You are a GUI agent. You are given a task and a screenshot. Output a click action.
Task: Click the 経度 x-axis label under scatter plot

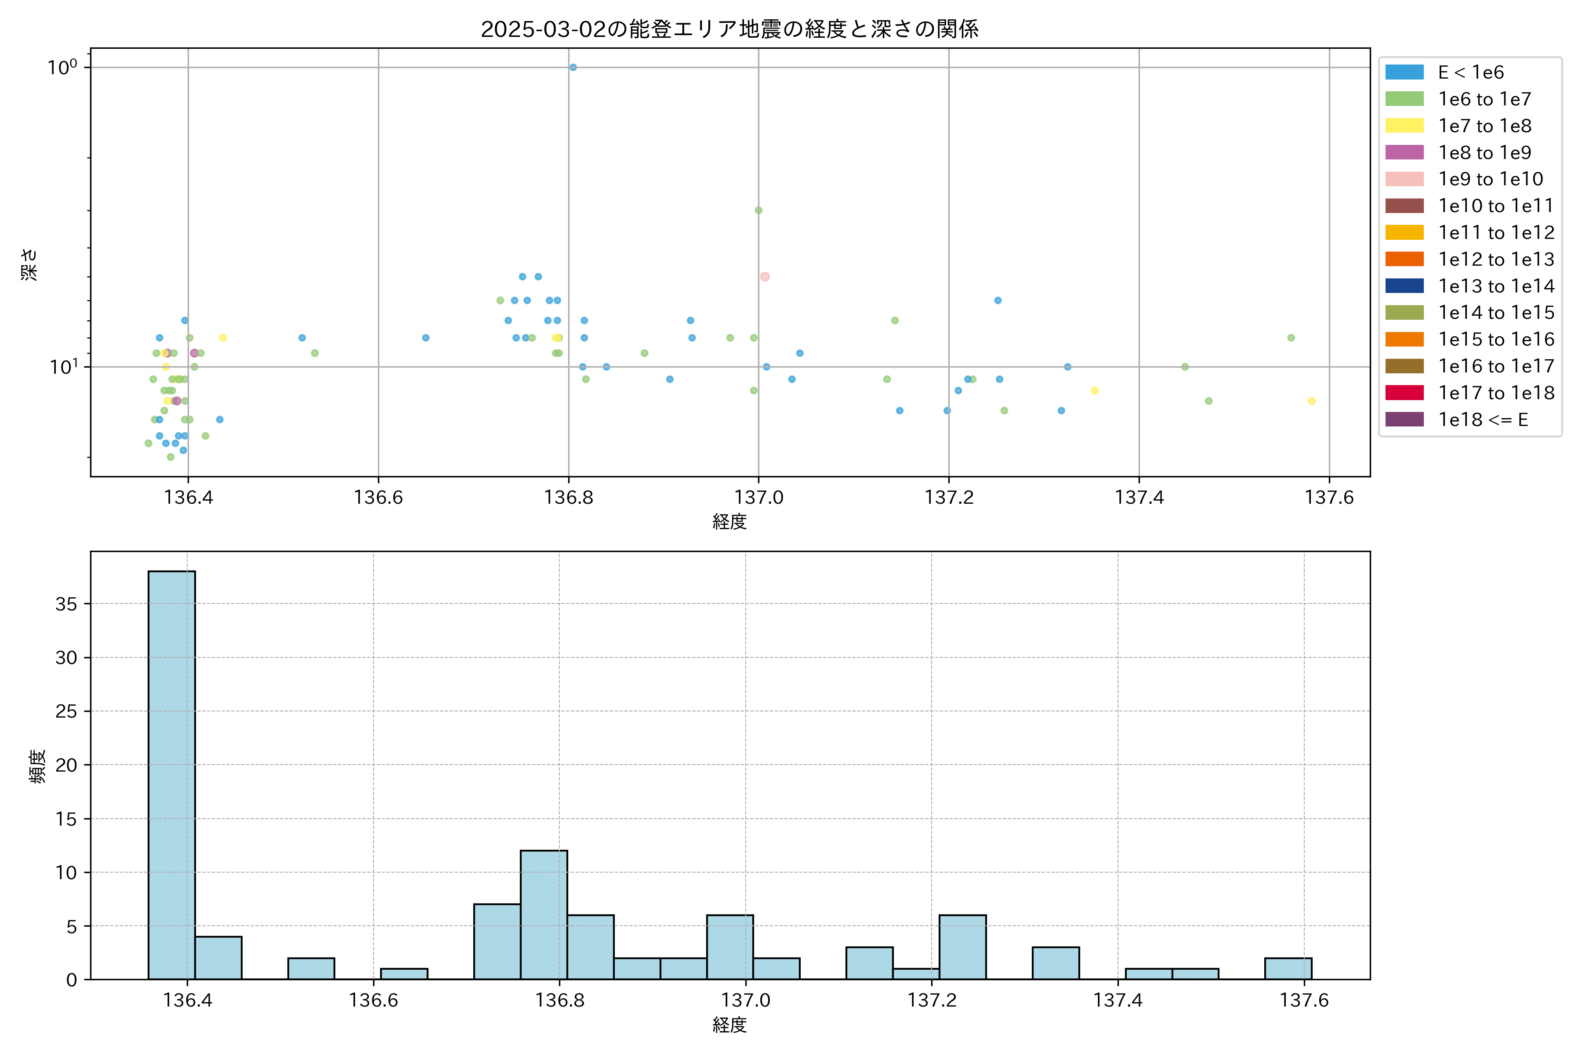click(729, 522)
